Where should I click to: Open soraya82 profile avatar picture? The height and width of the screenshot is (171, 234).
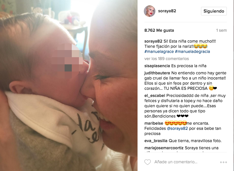click(x=150, y=11)
